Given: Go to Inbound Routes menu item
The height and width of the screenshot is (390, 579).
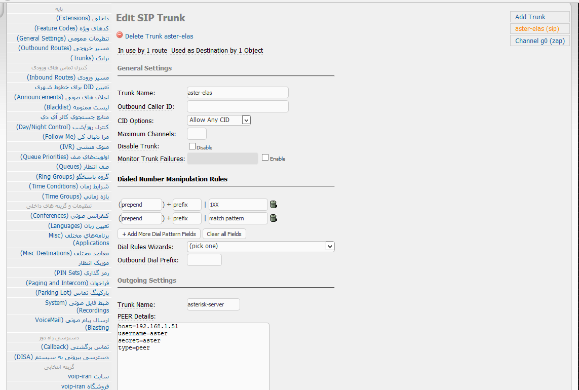Looking at the screenshot, I should (68, 77).
